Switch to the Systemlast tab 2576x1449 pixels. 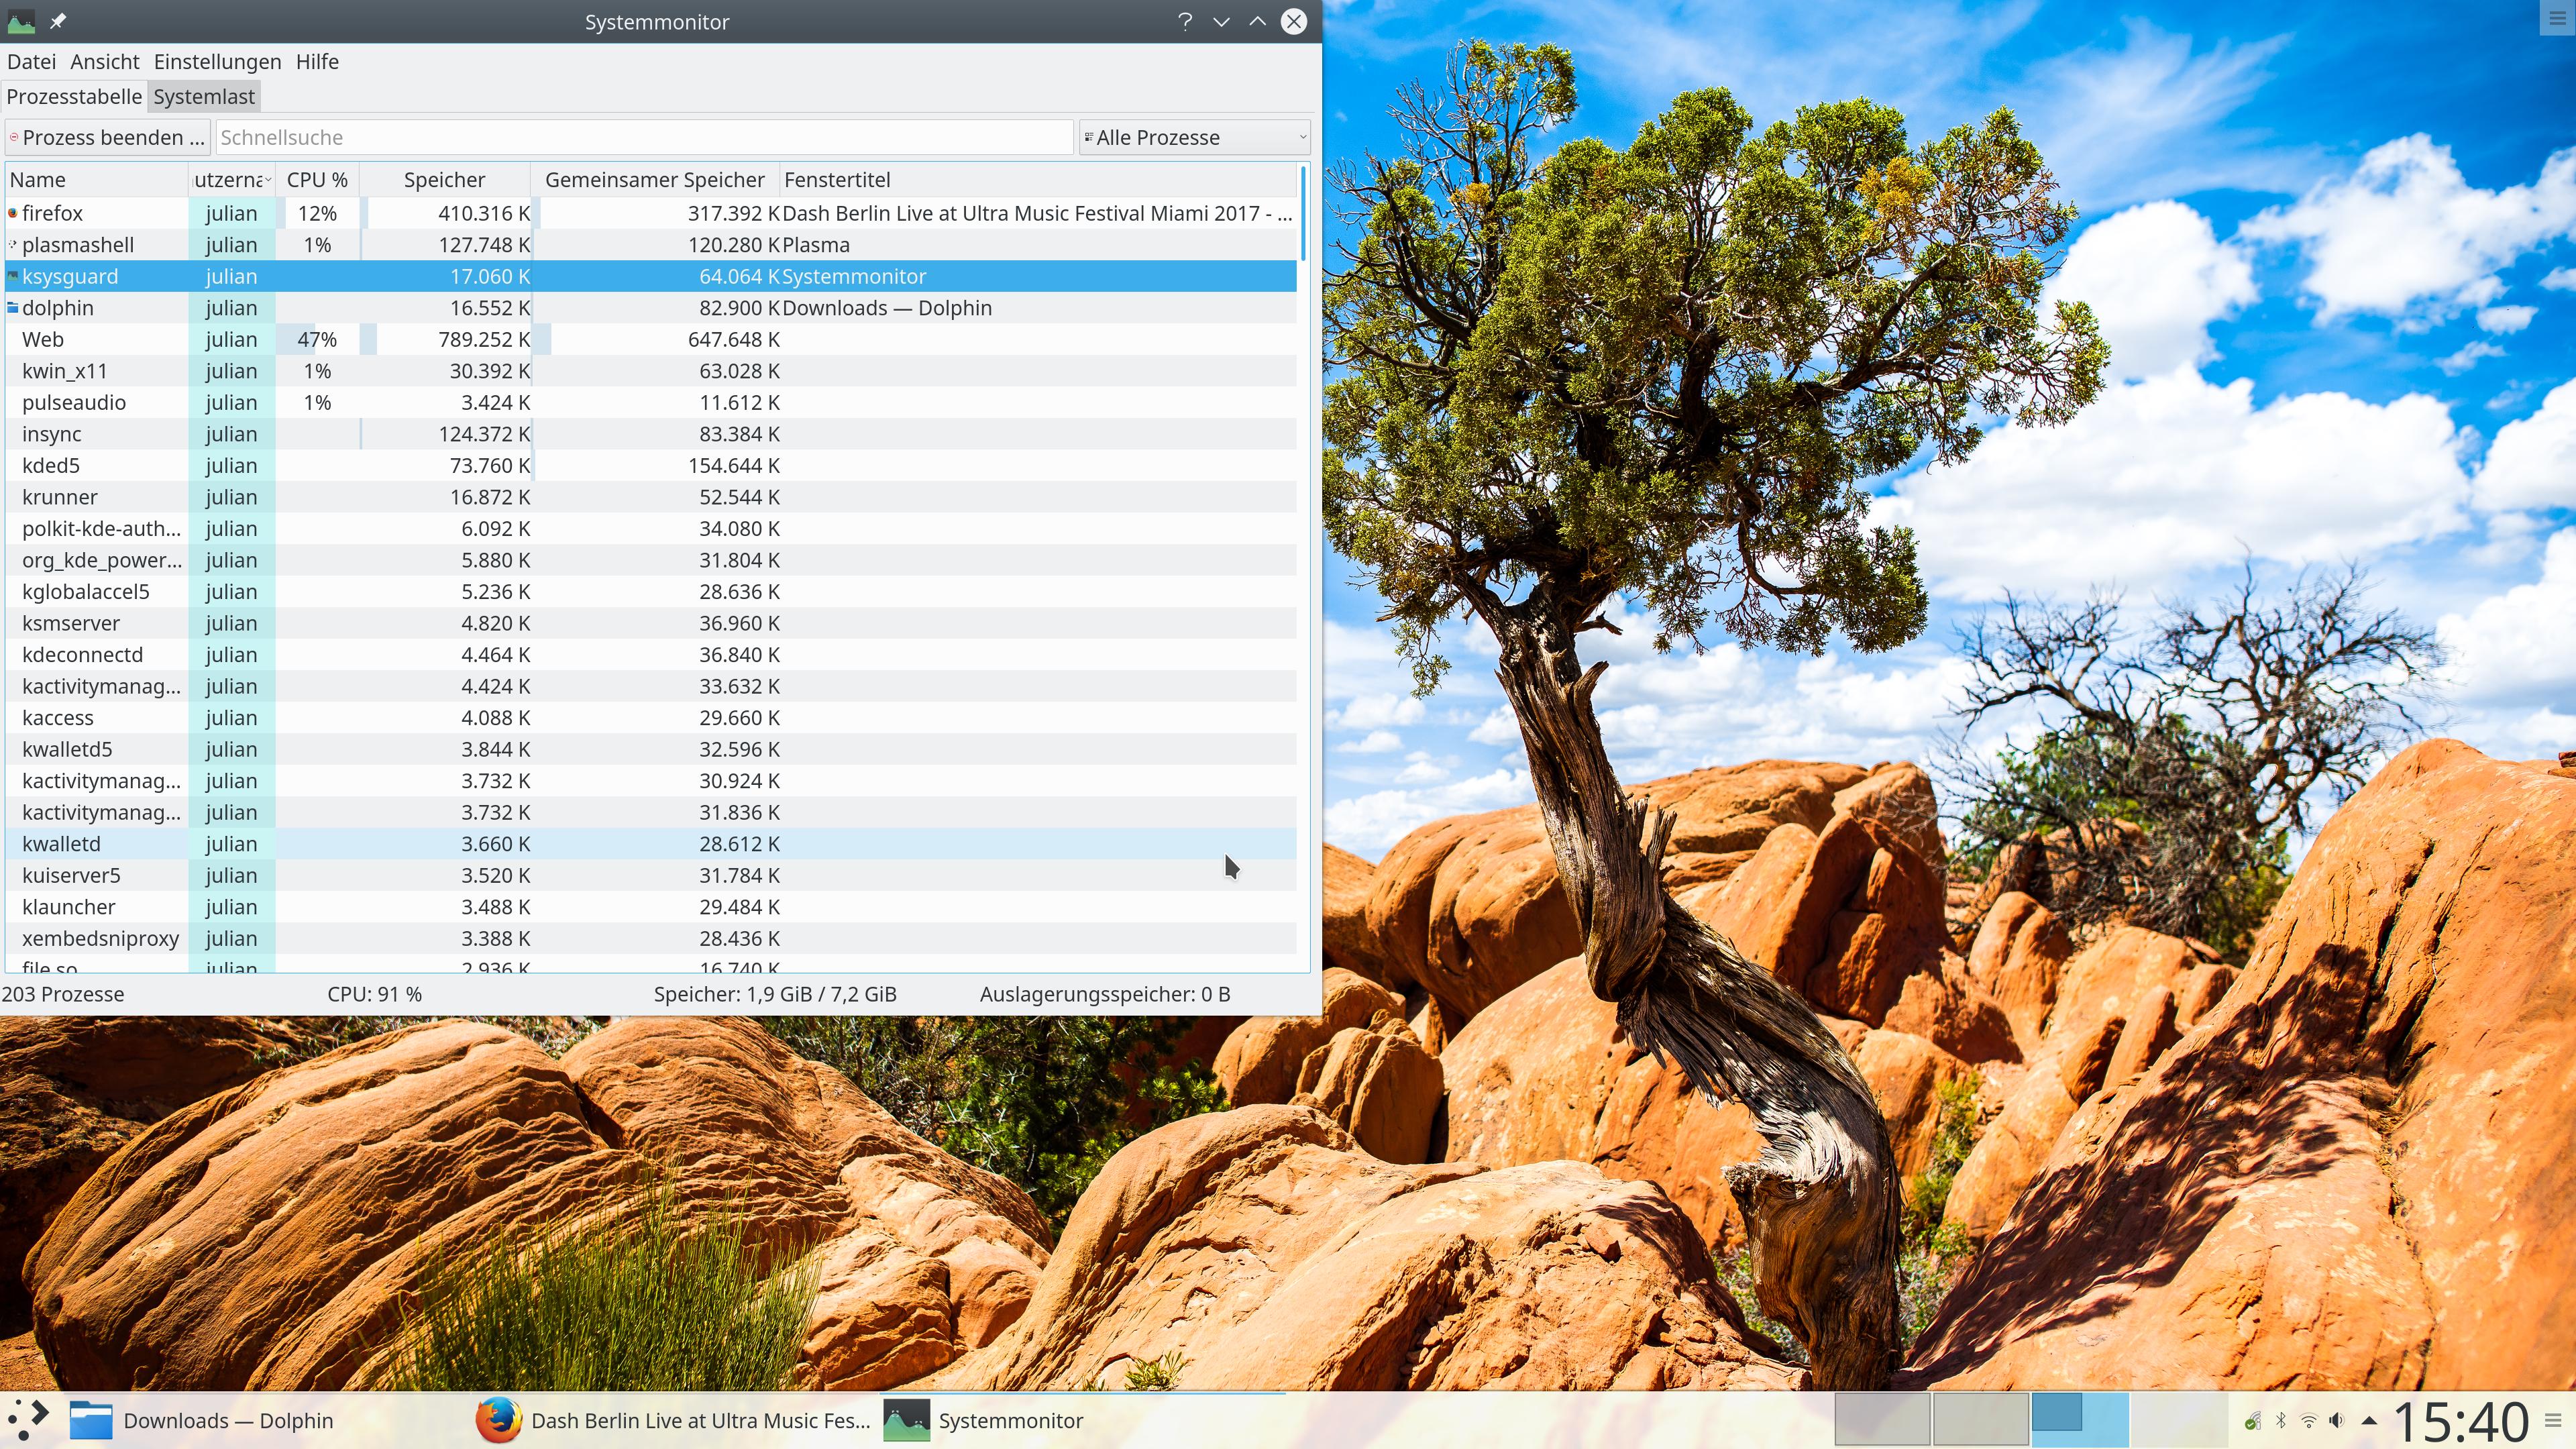204,97
